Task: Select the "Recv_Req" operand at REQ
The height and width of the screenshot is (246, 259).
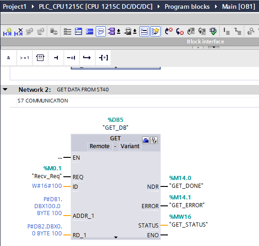Action: pyautogui.click(x=47, y=176)
